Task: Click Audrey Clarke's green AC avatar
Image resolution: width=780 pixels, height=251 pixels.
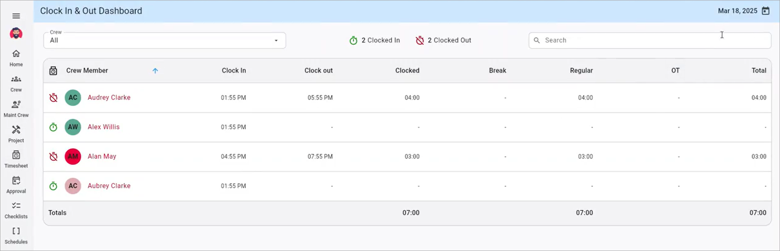Action: [x=73, y=98]
